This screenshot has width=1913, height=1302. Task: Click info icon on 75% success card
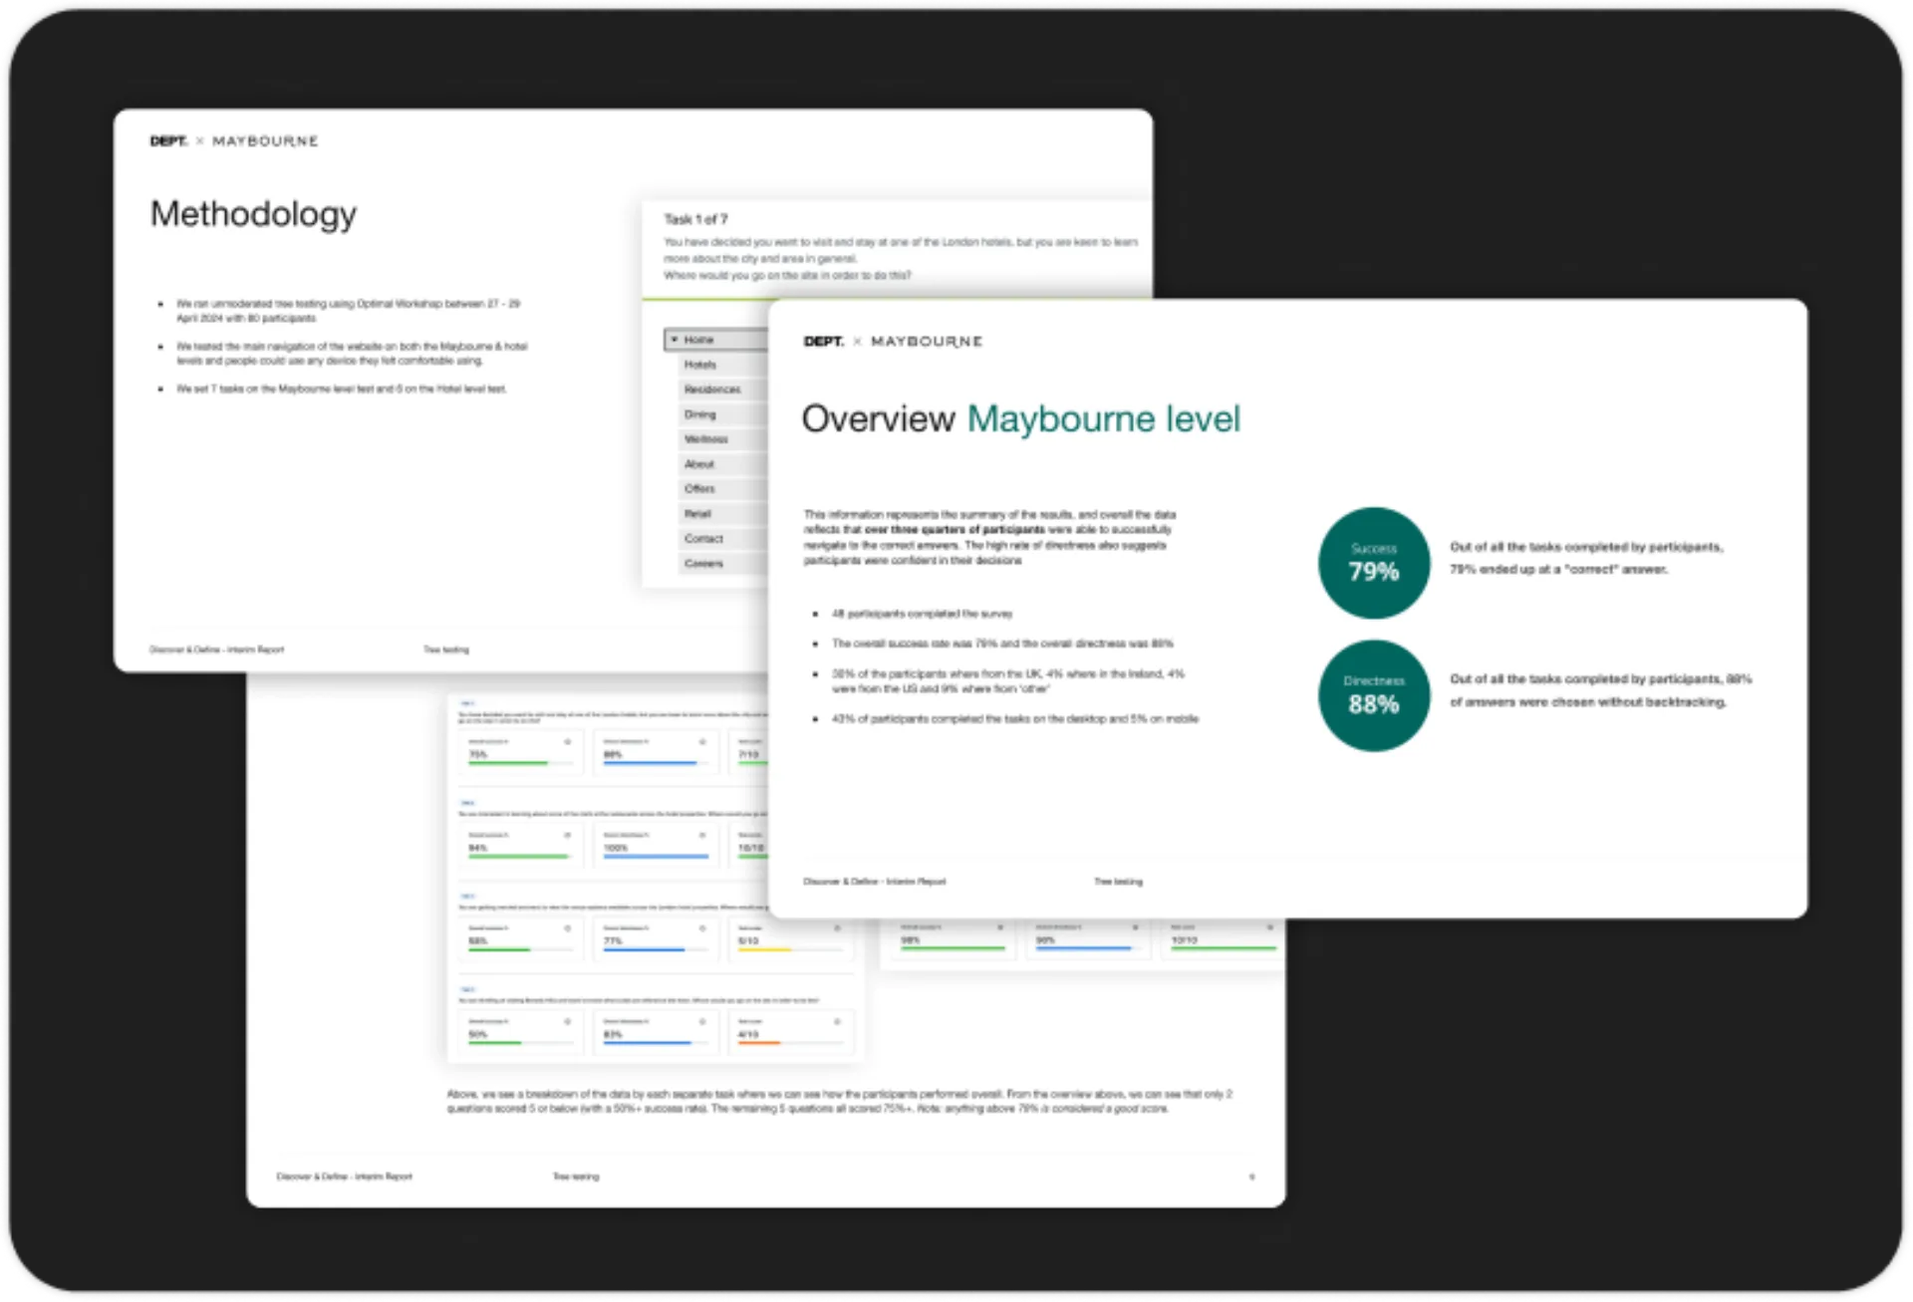coord(568,742)
